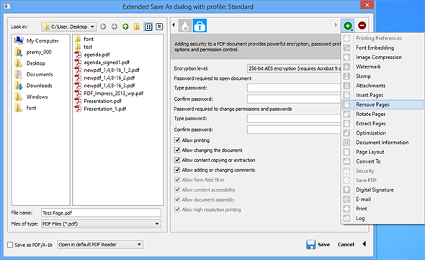Open the Encryption level dropdown

pyautogui.click(x=294, y=68)
